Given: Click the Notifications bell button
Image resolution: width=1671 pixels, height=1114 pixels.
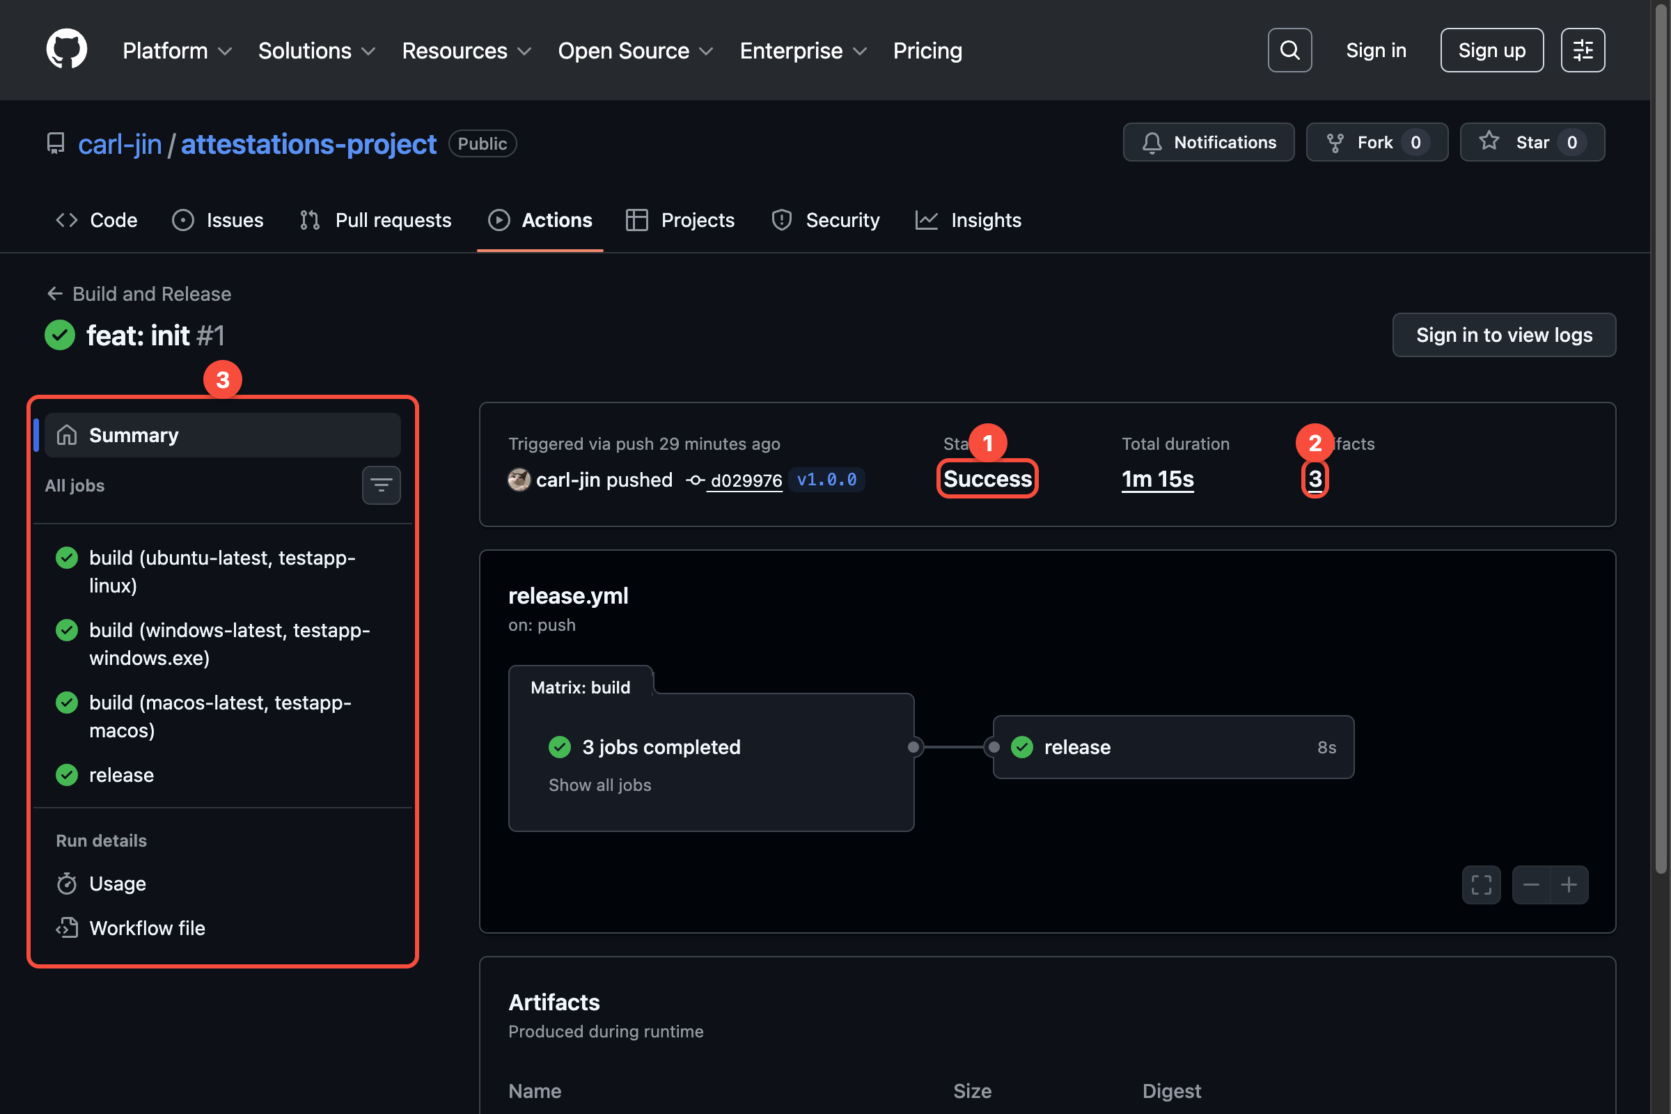Looking at the screenshot, I should click(1208, 142).
